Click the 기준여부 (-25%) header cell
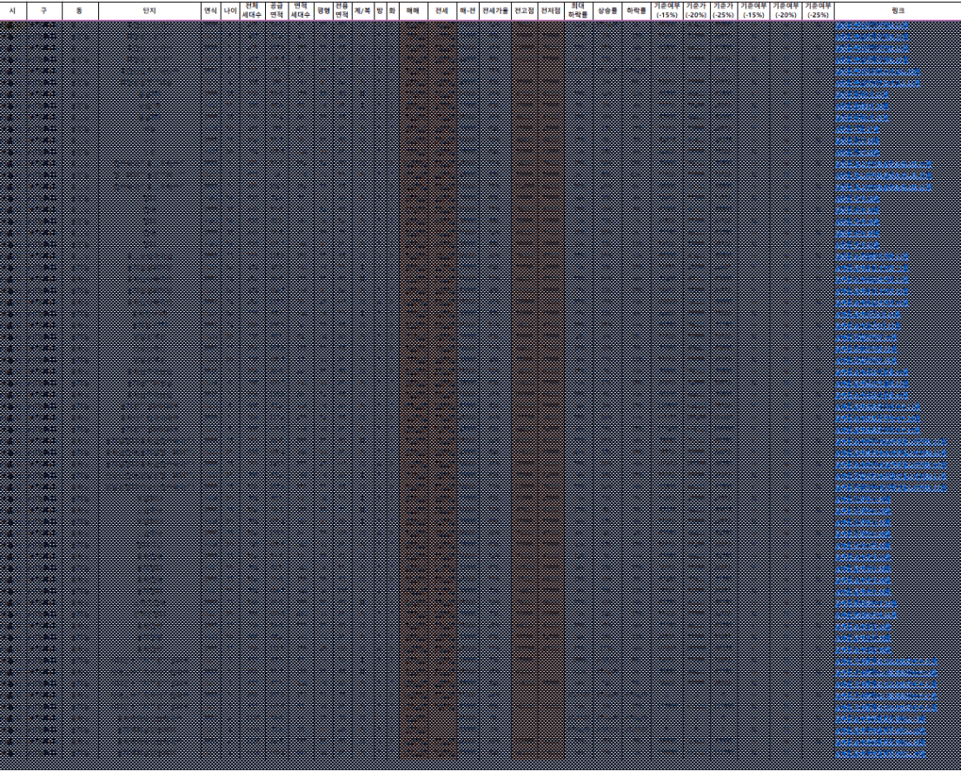 [x=817, y=10]
